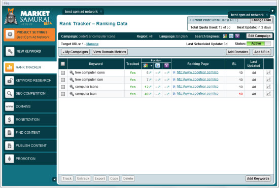Click the Delete button
Screen dimensions: 279x188
(x=128, y=178)
